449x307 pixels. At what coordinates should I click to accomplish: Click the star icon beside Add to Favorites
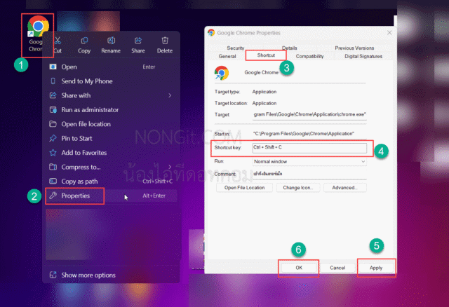53,153
